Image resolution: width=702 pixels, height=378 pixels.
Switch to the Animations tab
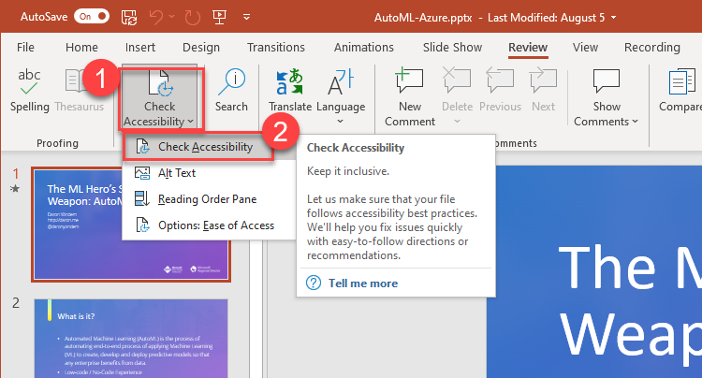(x=363, y=47)
